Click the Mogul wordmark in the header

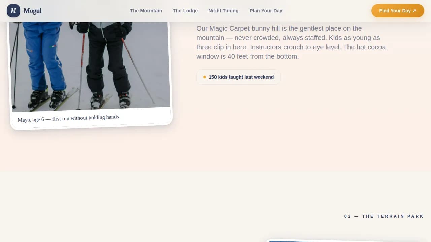click(x=33, y=10)
